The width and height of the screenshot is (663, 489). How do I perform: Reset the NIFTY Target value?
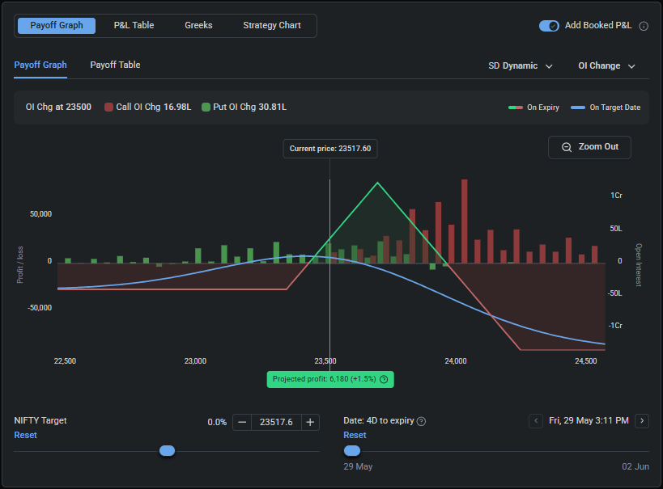(25, 435)
